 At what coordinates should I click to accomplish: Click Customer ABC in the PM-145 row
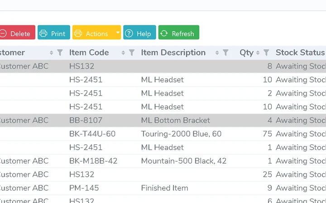pyautogui.click(x=24, y=188)
